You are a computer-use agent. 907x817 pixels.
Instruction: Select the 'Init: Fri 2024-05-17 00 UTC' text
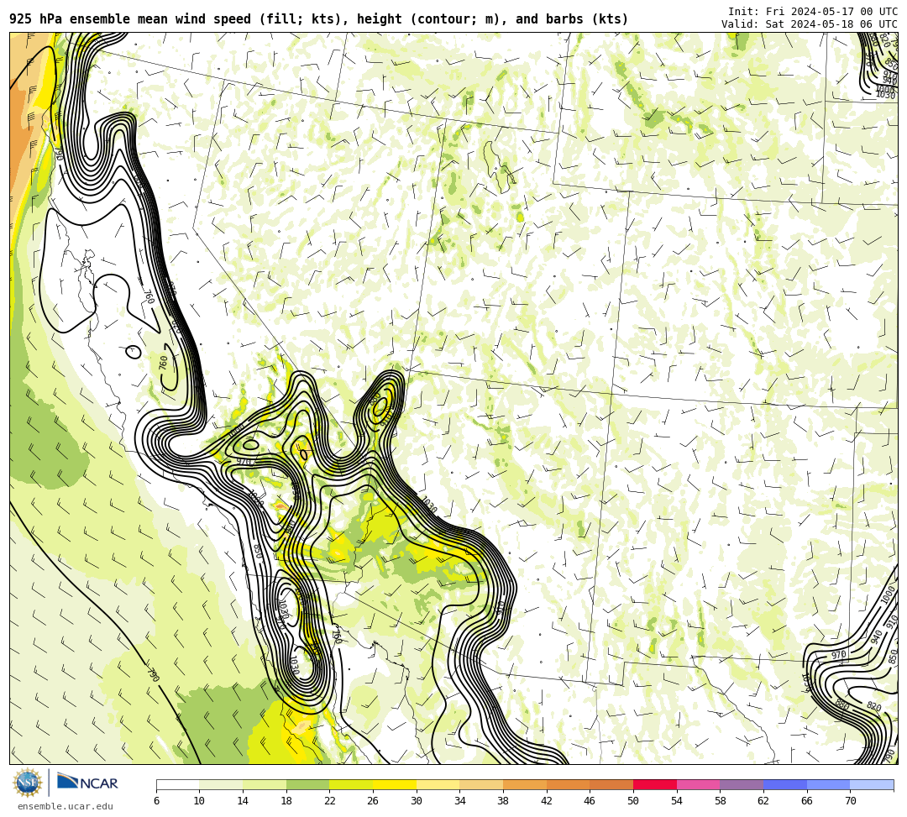[813, 12]
